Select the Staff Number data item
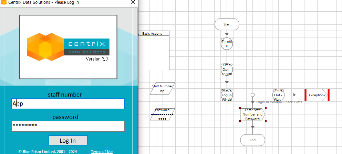The width and height of the screenshot is (342, 154). [x=162, y=88]
